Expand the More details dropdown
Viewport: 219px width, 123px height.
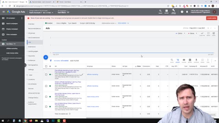pos(123,23)
